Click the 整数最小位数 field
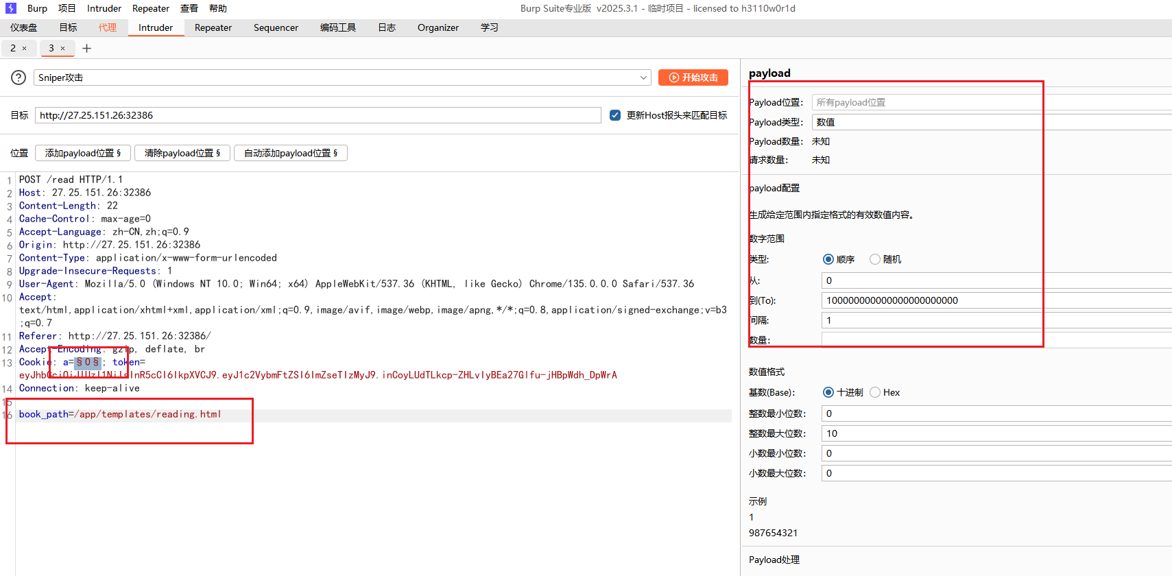The height and width of the screenshot is (576, 1172). (x=996, y=413)
